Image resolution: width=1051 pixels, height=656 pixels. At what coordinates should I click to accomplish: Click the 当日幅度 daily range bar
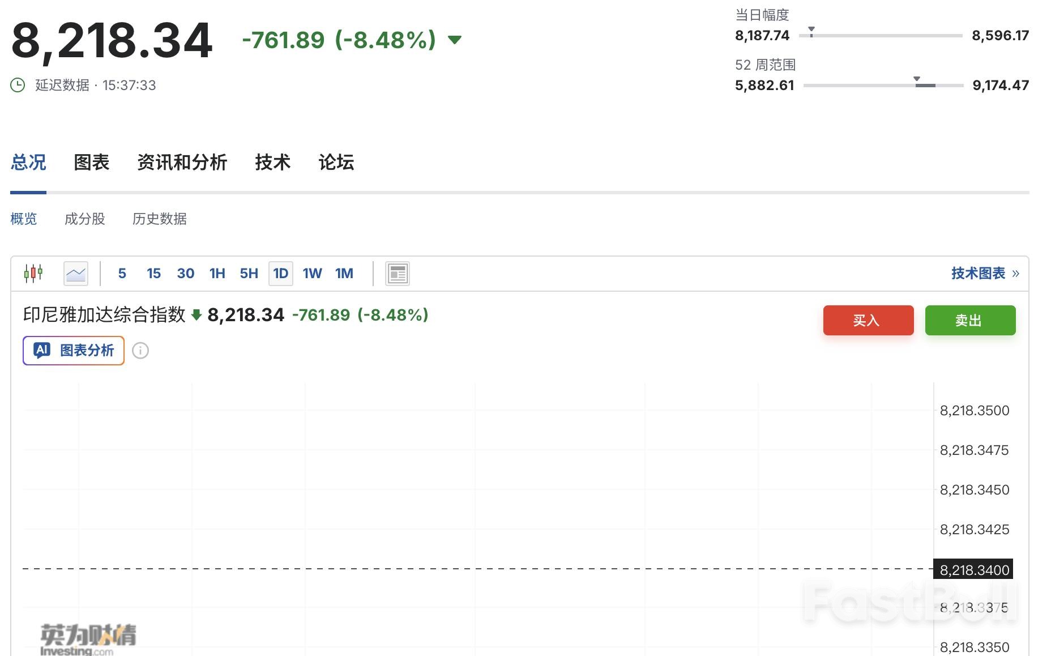[881, 36]
